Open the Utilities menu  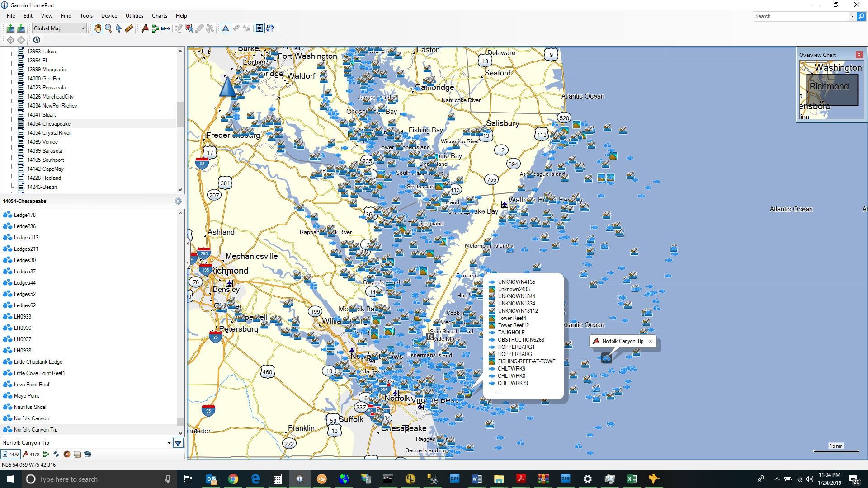134,16
